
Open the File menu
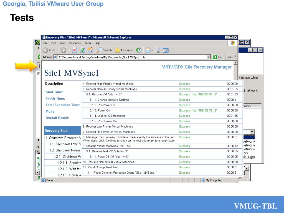click(x=45, y=43)
